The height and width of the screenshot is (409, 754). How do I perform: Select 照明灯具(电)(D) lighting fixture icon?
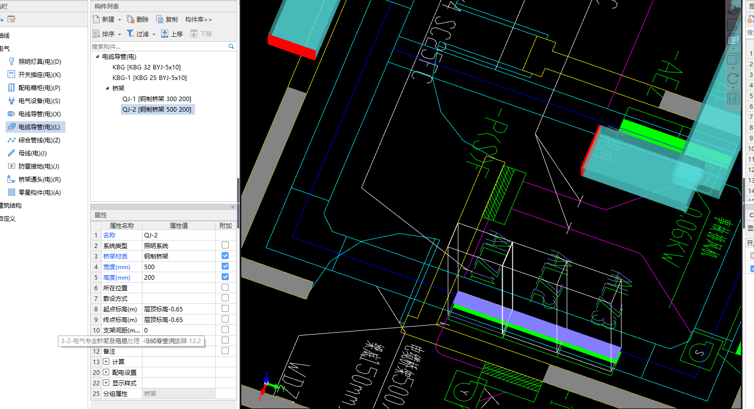[12, 61]
